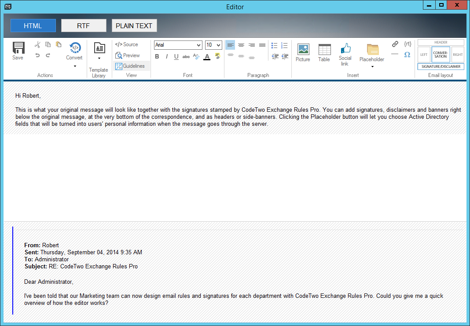Toggle justified text alignment
This screenshot has width=470, height=326.
tap(262, 45)
